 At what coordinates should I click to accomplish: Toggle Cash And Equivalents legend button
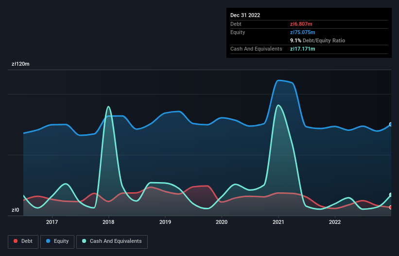click(112, 241)
